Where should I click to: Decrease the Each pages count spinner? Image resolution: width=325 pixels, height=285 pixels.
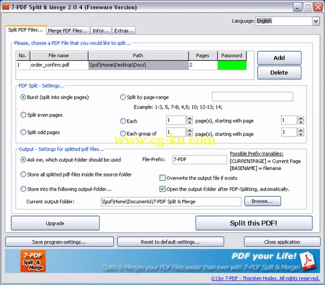(x=190, y=123)
